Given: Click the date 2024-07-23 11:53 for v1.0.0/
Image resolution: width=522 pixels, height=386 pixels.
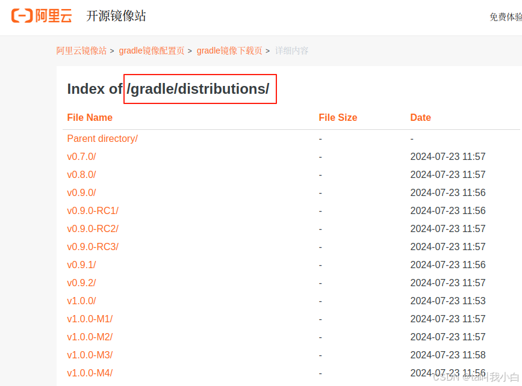Looking at the screenshot, I should (x=448, y=301).
